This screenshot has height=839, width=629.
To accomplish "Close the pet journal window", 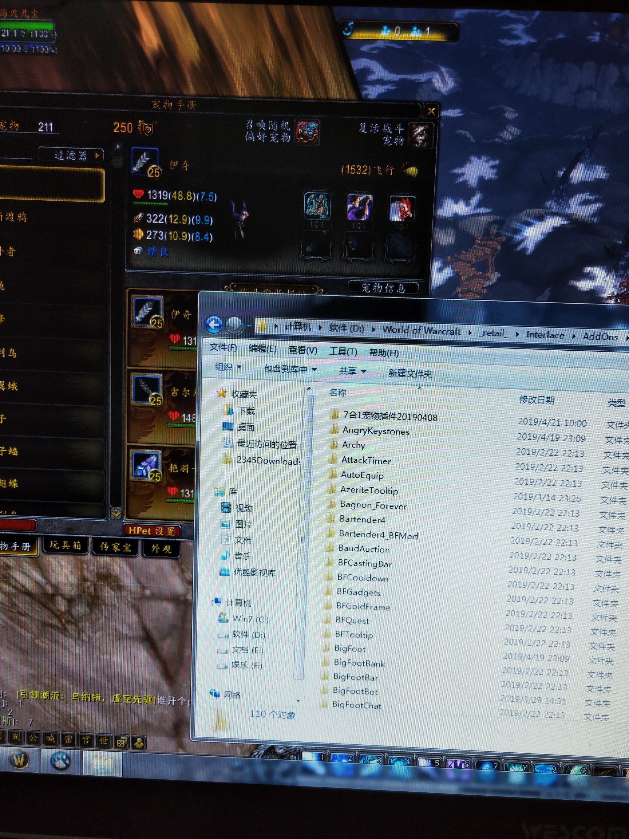I will pyautogui.click(x=431, y=111).
